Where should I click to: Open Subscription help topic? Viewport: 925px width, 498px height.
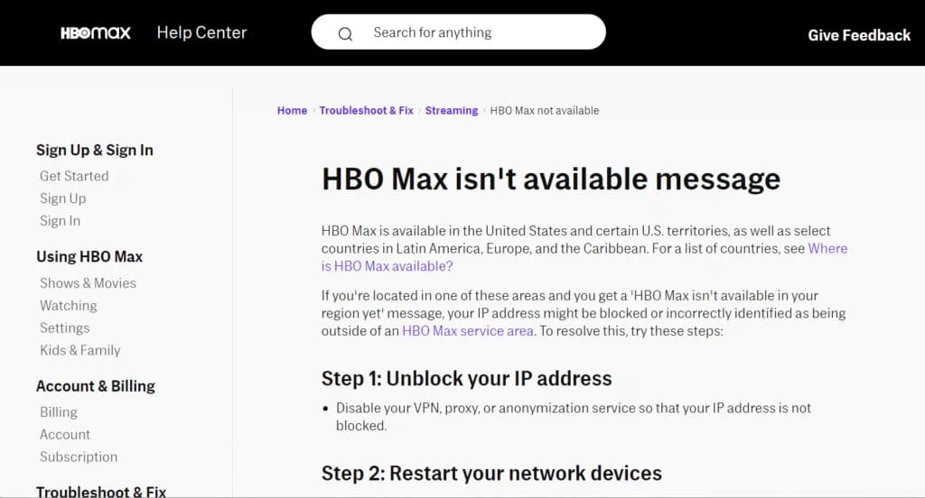[79, 456]
